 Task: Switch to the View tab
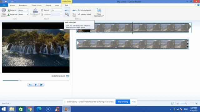pyautogui.click(x=57, y=5)
